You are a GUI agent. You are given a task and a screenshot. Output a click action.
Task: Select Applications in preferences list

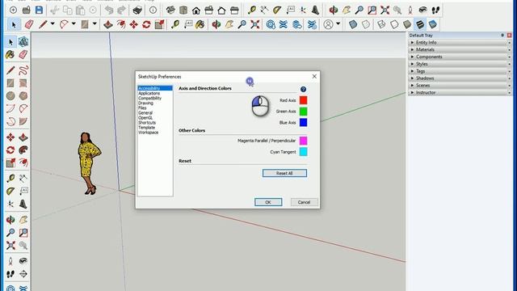click(x=149, y=94)
